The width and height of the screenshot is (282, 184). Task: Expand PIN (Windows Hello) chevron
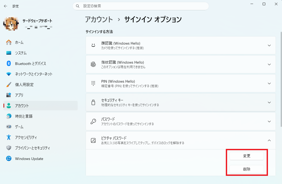point(269,83)
